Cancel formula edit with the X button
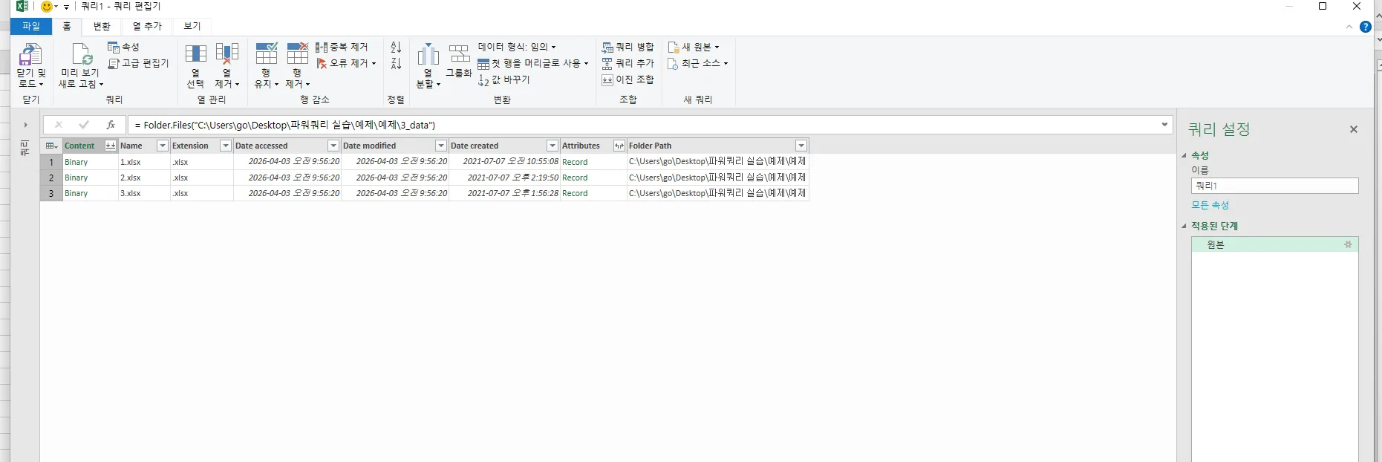The image size is (1382, 462). 59,125
